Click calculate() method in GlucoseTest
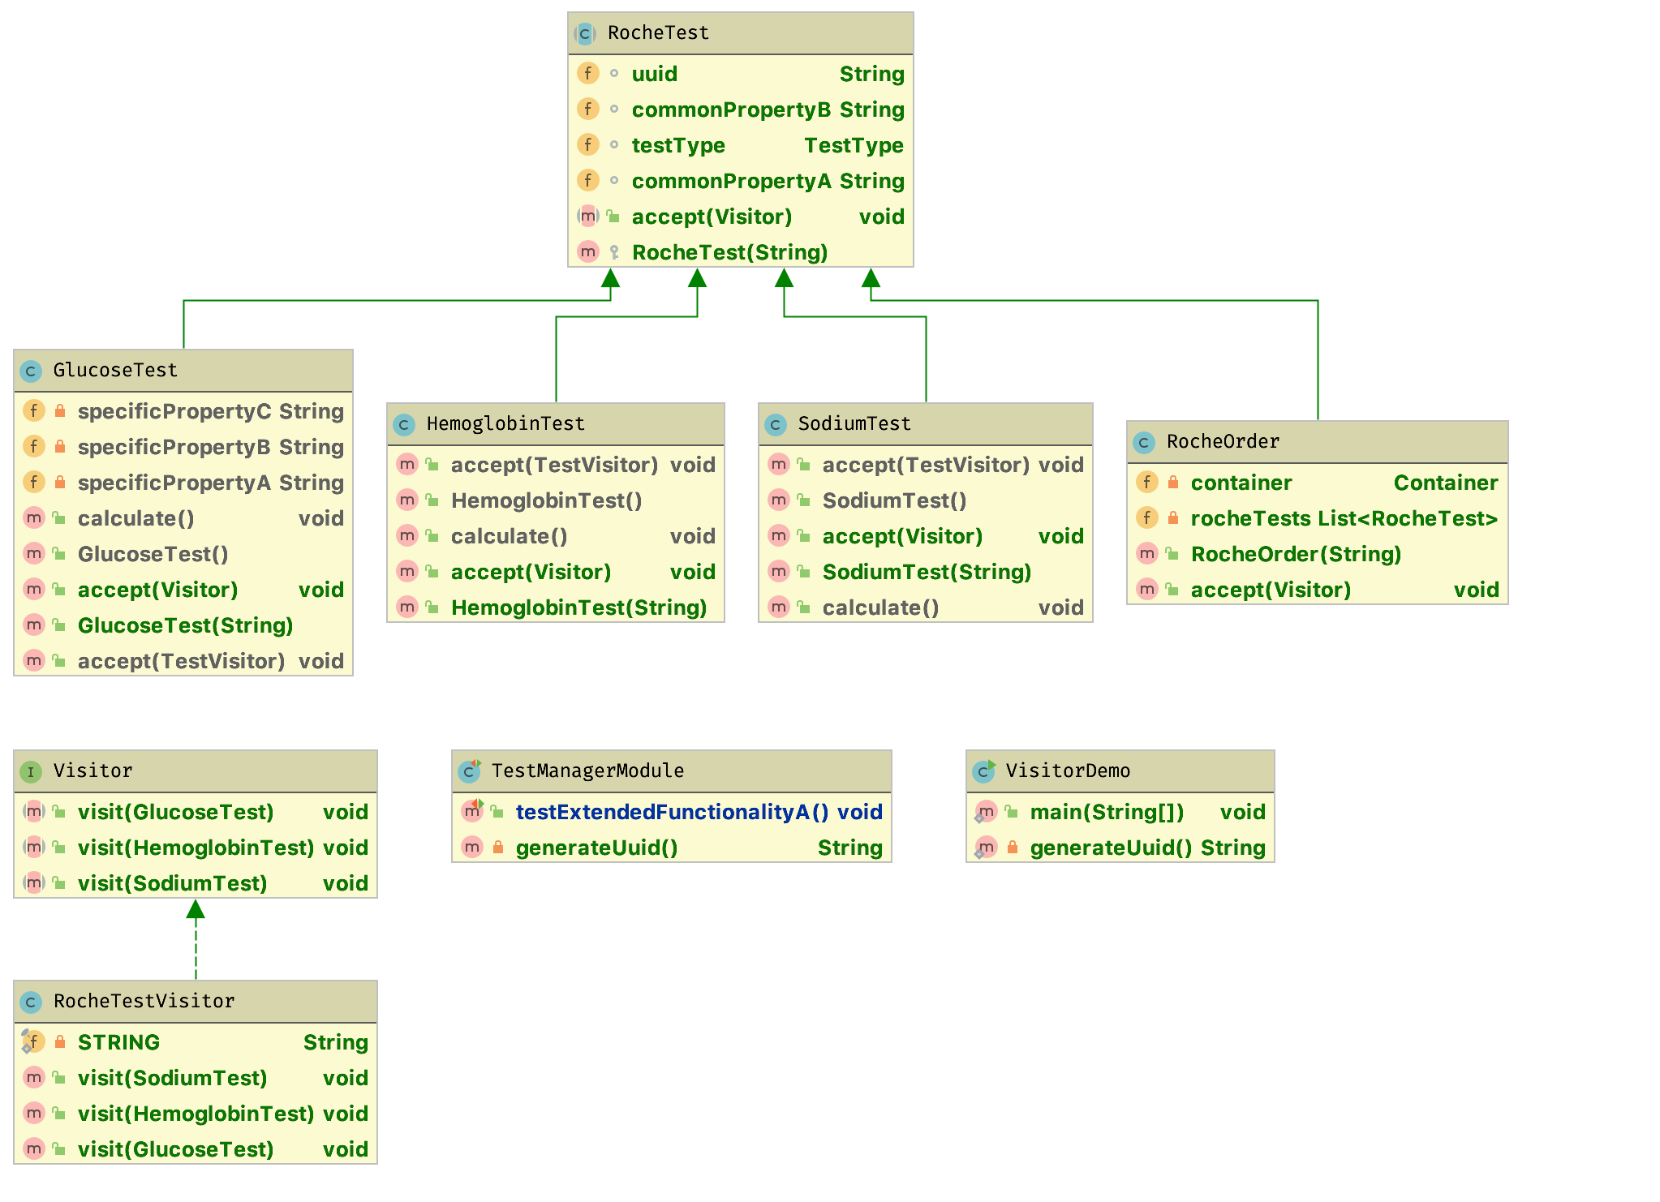Viewport: 1660px width, 1202px height. point(135,518)
